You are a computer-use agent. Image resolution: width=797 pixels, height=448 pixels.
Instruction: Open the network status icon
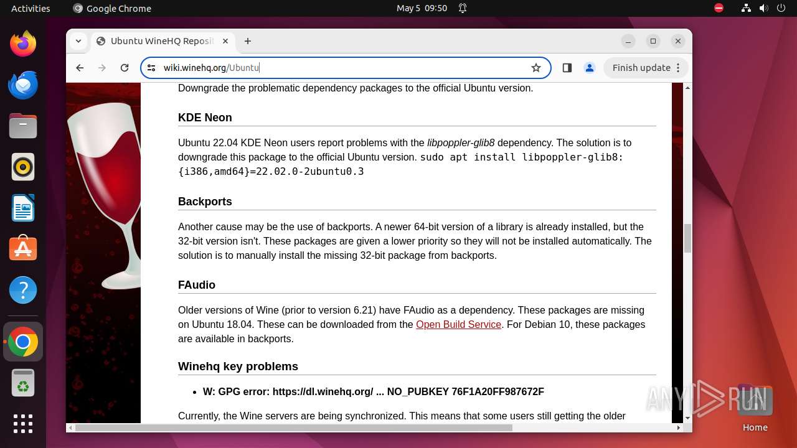tap(746, 8)
